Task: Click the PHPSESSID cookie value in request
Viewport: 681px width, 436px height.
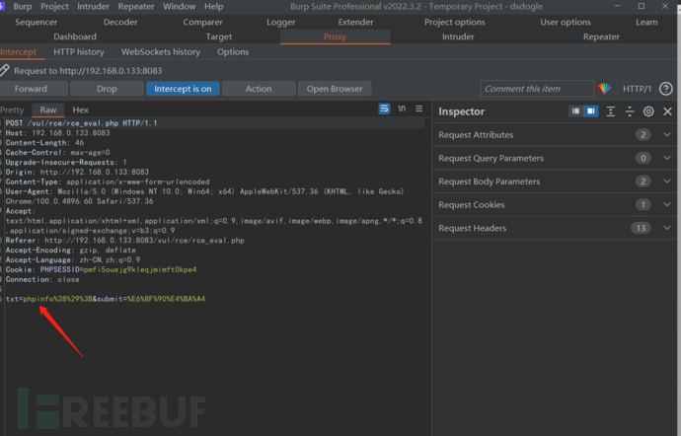Action: (140, 269)
